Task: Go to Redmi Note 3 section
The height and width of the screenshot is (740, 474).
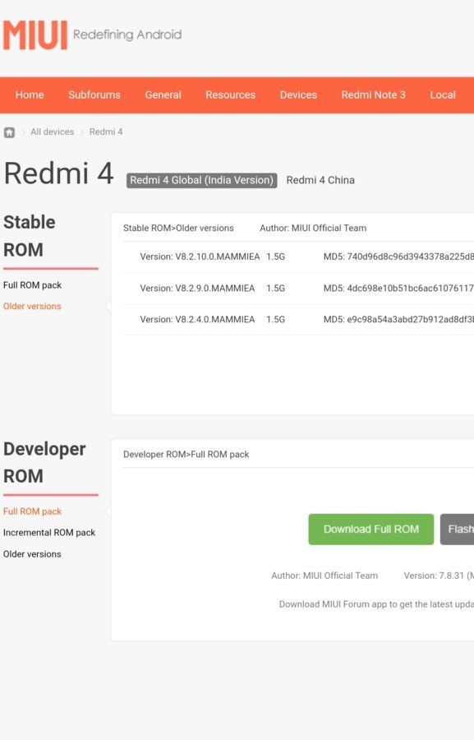Action: pos(373,95)
